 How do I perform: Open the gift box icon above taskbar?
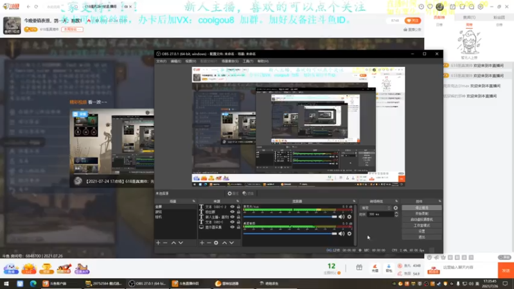[359, 267]
